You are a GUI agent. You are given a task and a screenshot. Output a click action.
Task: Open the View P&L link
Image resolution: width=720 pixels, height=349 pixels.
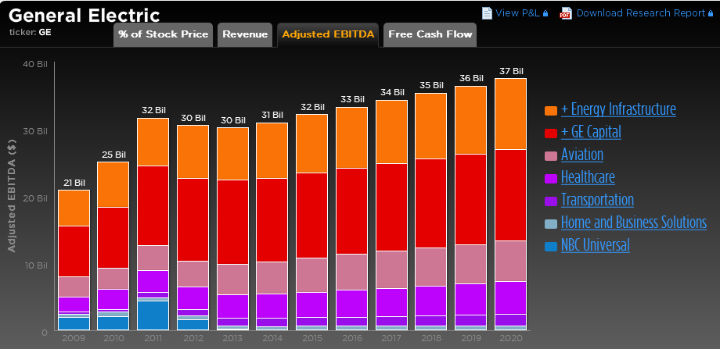517,13
